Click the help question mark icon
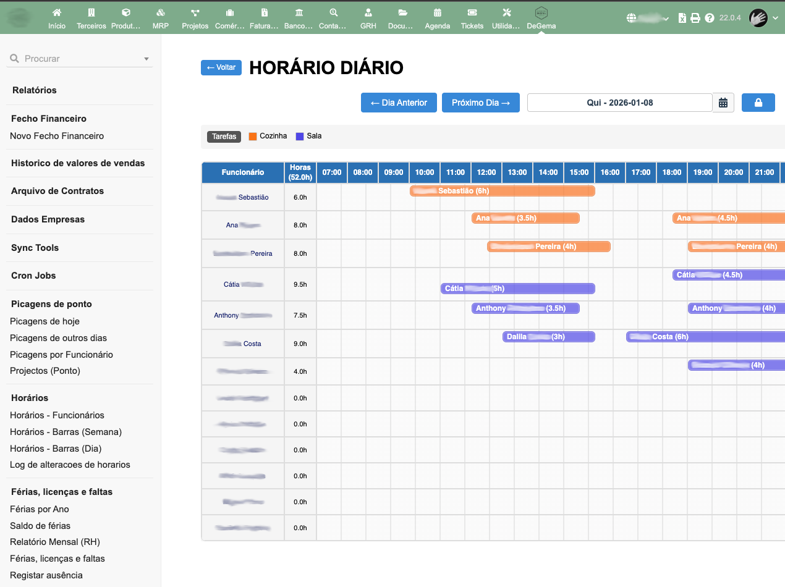Screen dimensions: 785x587 click(x=709, y=18)
